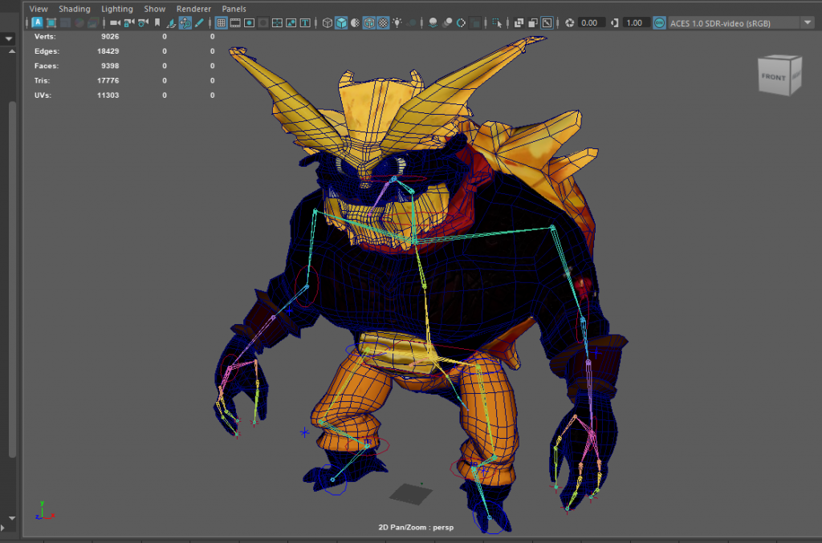Switch to Wireframe cube icon

(328, 22)
